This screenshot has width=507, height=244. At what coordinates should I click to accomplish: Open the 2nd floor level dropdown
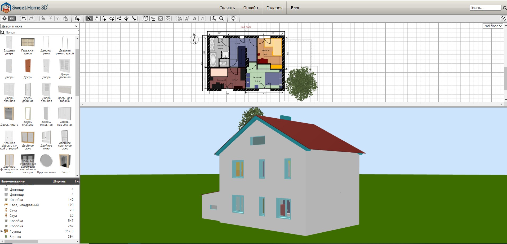(493, 26)
